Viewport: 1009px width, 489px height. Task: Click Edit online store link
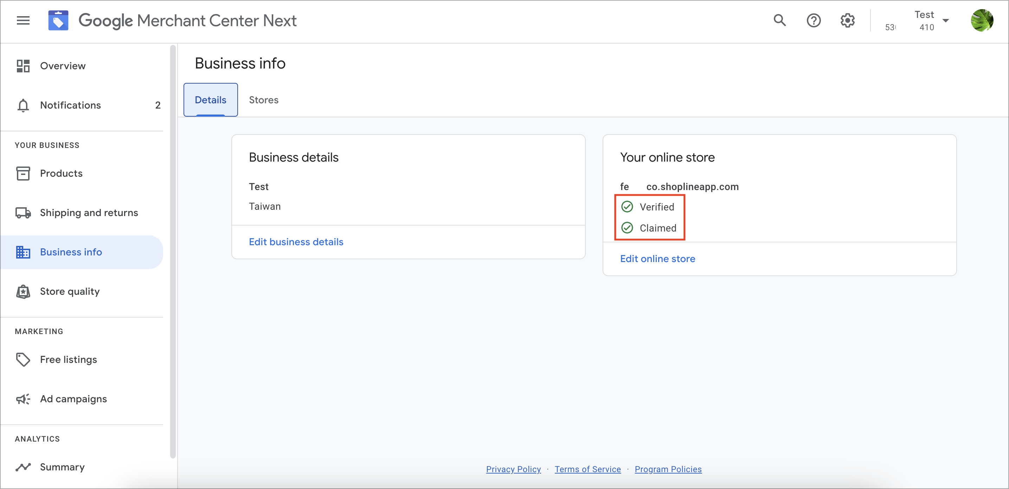[658, 259]
